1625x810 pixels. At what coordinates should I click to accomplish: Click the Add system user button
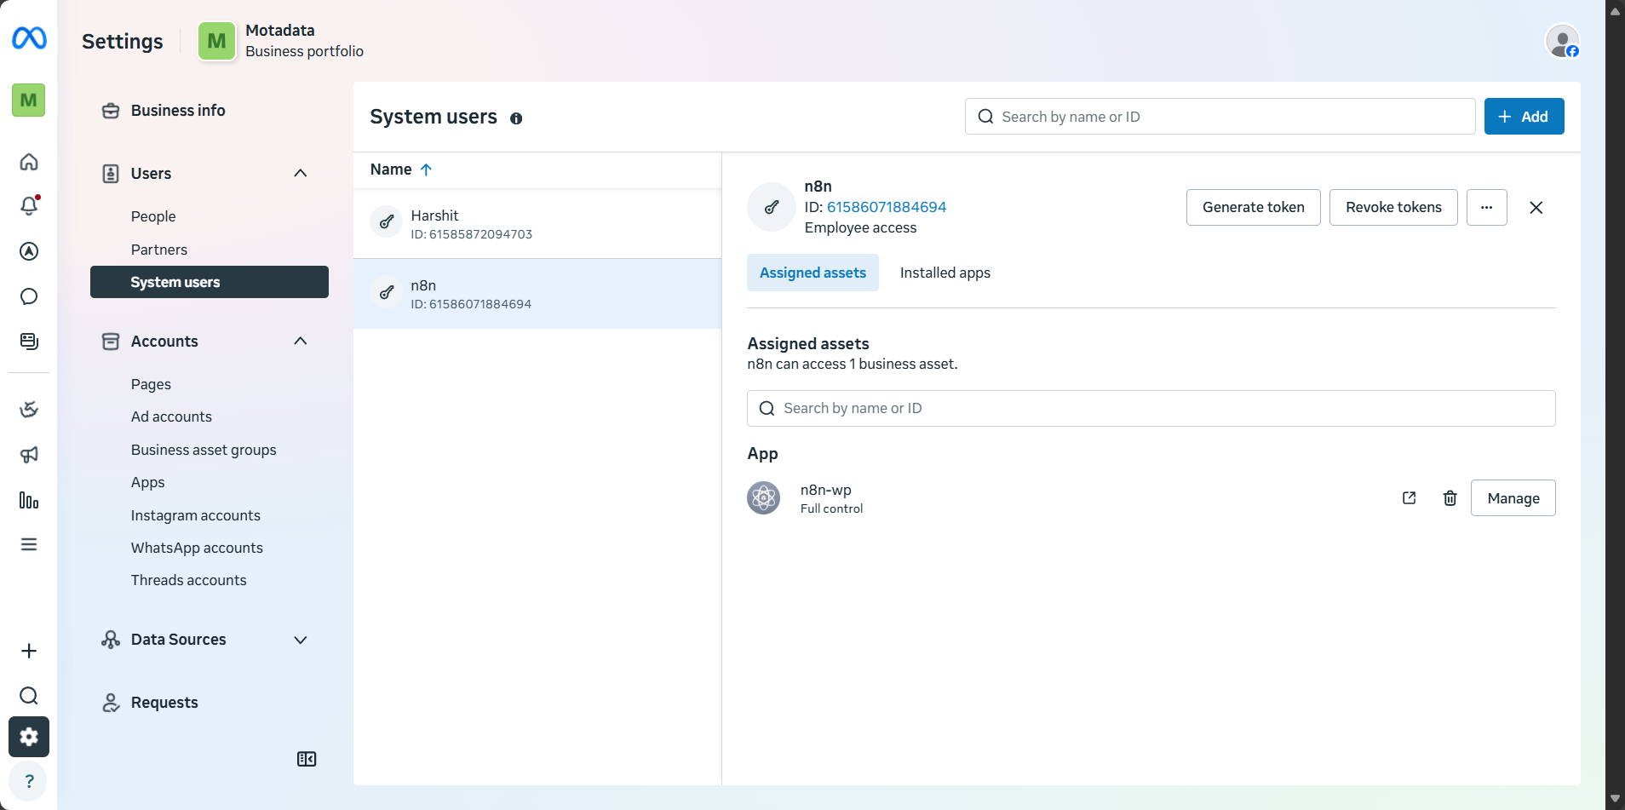point(1524,117)
